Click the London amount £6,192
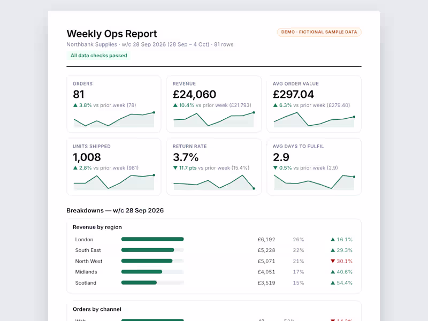The width and height of the screenshot is (428, 321). (266, 239)
